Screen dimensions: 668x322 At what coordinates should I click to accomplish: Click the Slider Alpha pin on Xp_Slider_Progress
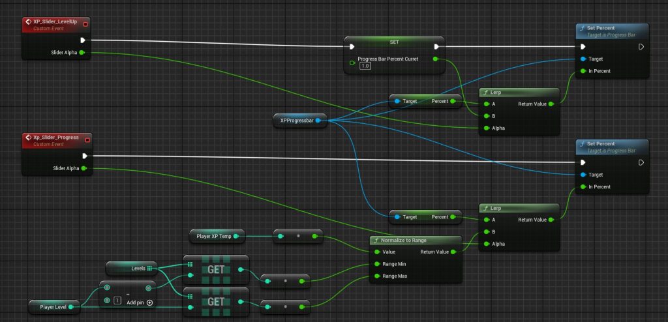click(83, 168)
